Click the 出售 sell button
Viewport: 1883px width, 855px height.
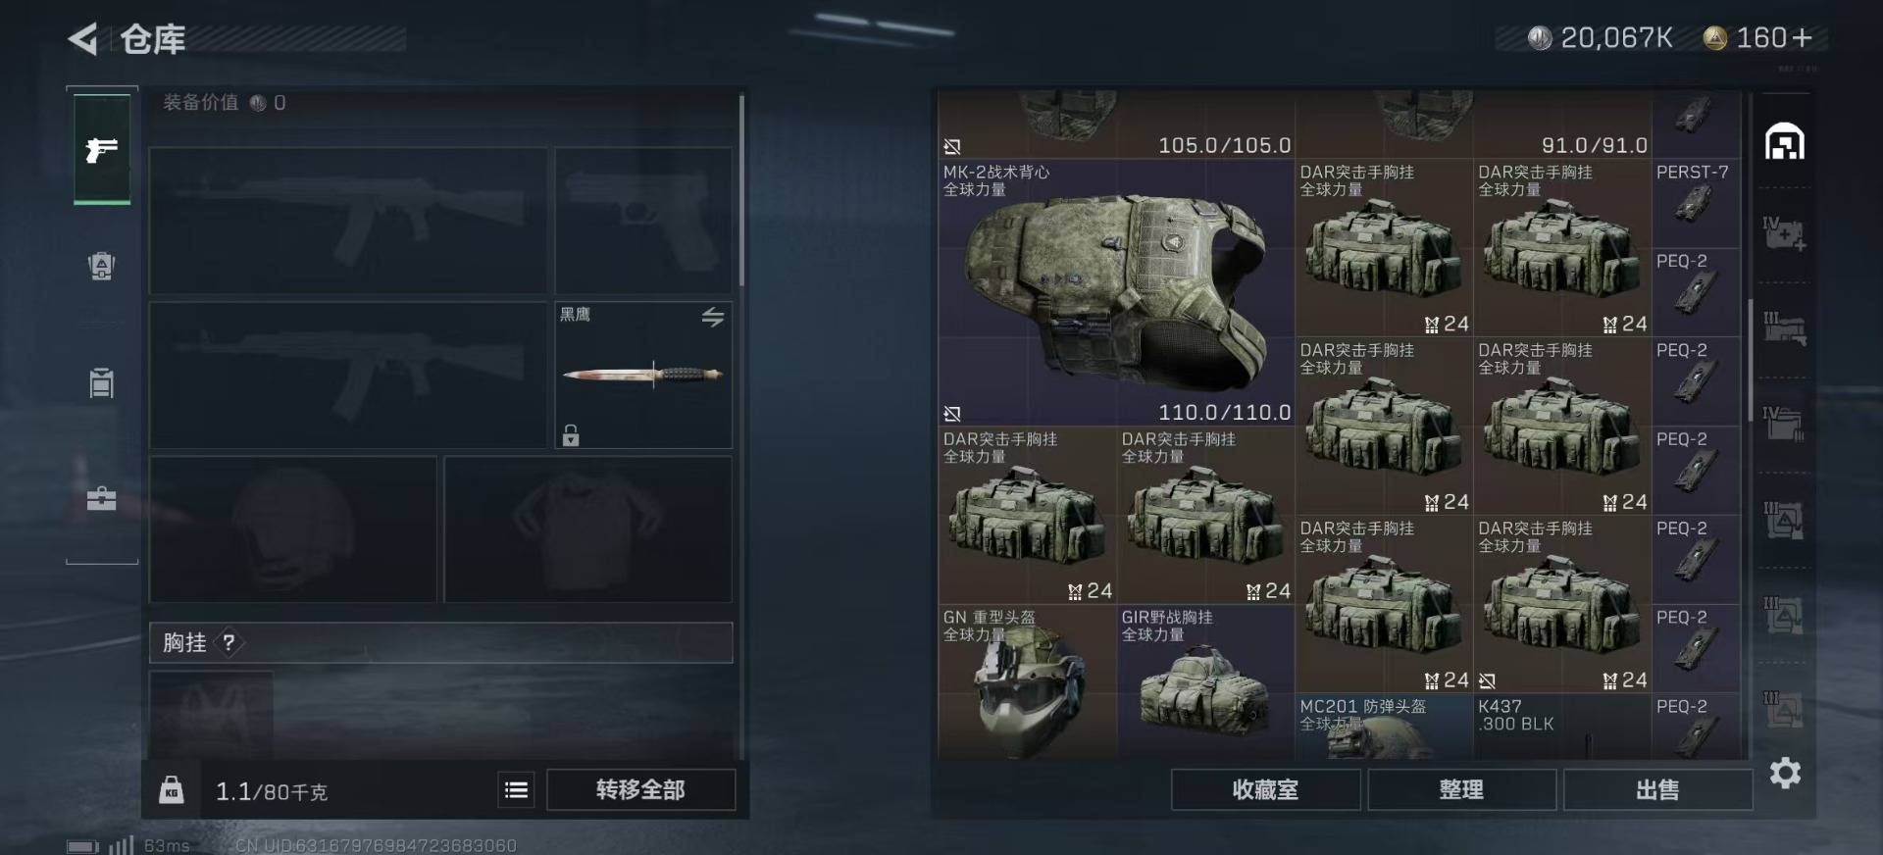(1657, 789)
